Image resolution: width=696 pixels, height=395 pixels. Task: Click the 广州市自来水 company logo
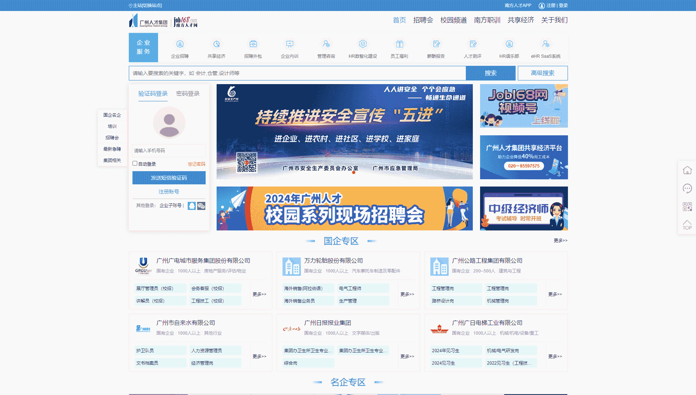tap(143, 328)
